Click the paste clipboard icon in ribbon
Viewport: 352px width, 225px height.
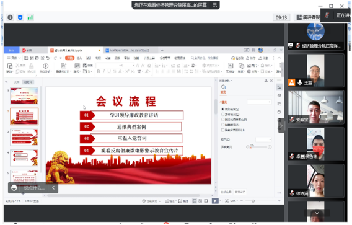[x=10, y=66]
